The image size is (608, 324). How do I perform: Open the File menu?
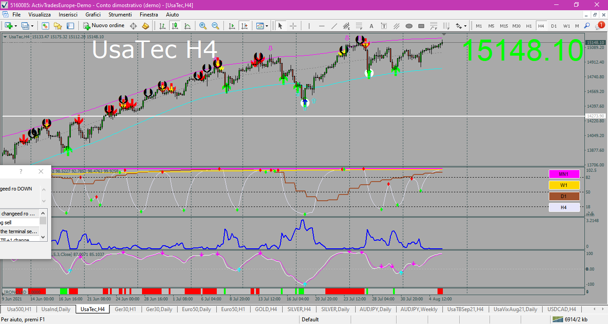tap(16, 15)
